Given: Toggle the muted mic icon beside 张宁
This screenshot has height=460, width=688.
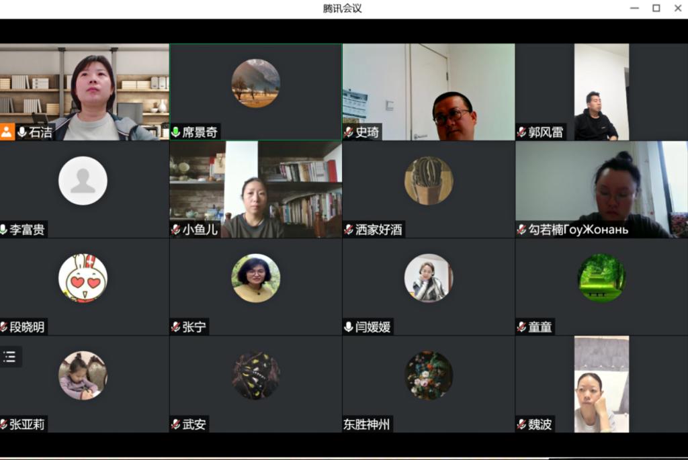Looking at the screenshot, I should point(176,327).
